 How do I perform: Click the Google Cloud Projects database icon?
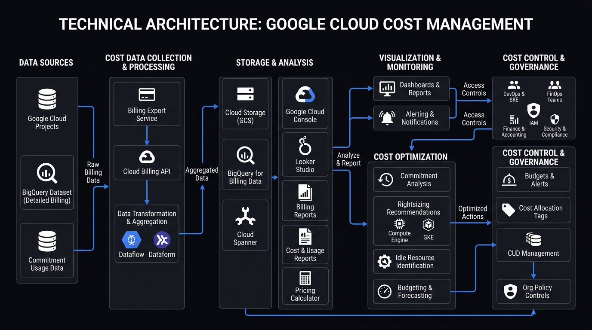click(x=47, y=100)
